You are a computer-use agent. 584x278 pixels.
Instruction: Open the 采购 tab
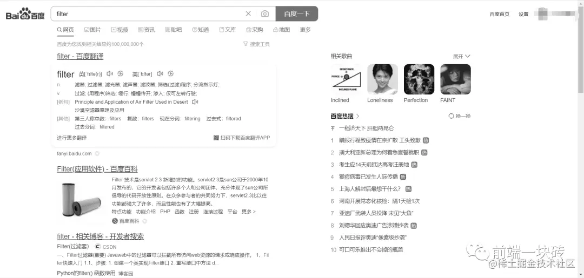tap(254, 30)
